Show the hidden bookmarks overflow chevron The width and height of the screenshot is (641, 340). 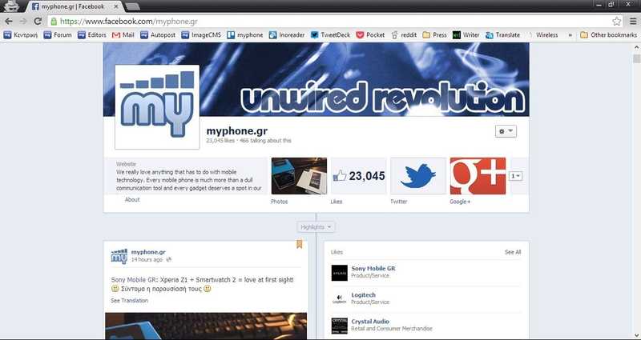[570, 35]
